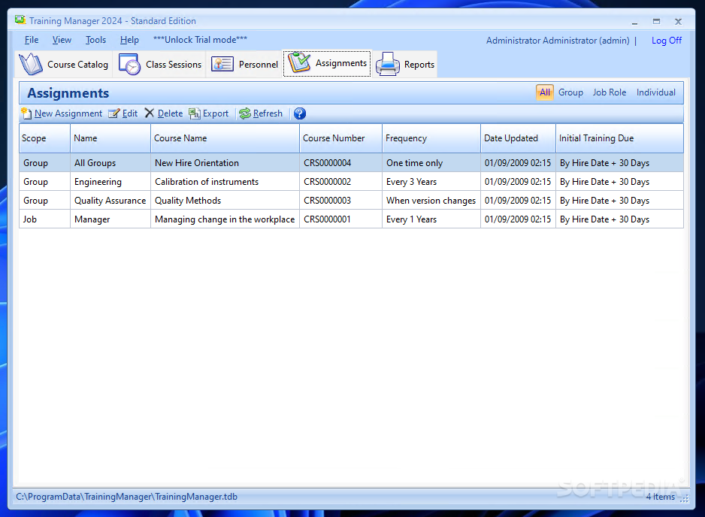
Task: Click the CRS0000003 course number cell
Action: [x=340, y=201]
